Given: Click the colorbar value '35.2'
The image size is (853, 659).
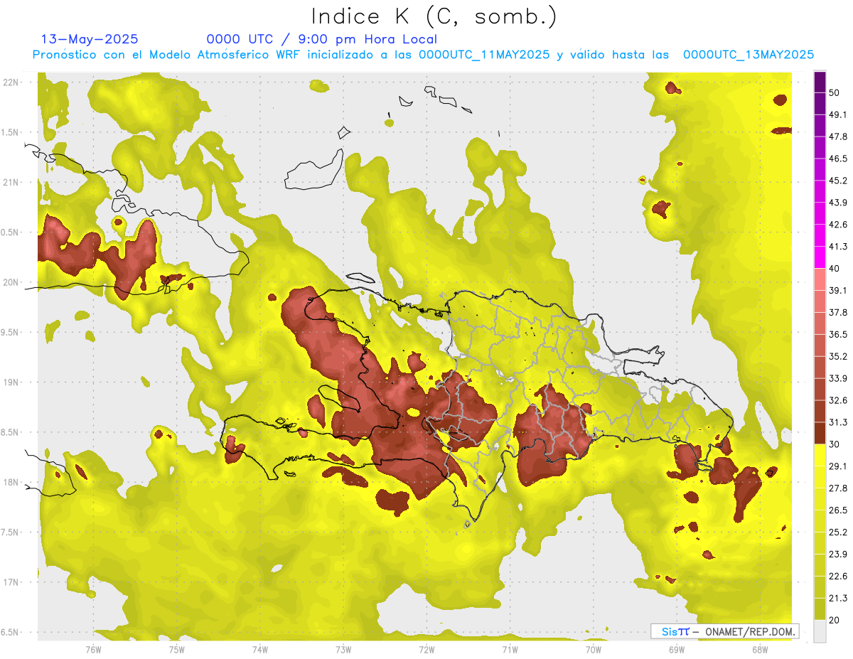Looking at the screenshot, I should click(837, 356).
